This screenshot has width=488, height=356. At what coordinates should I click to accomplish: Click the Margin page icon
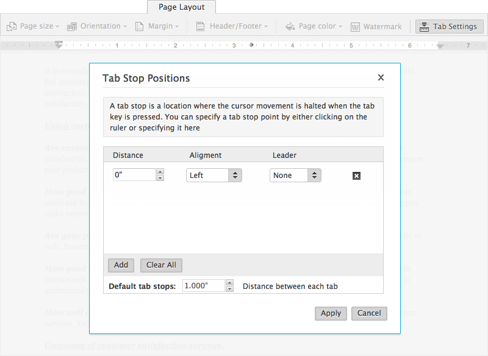pos(140,26)
